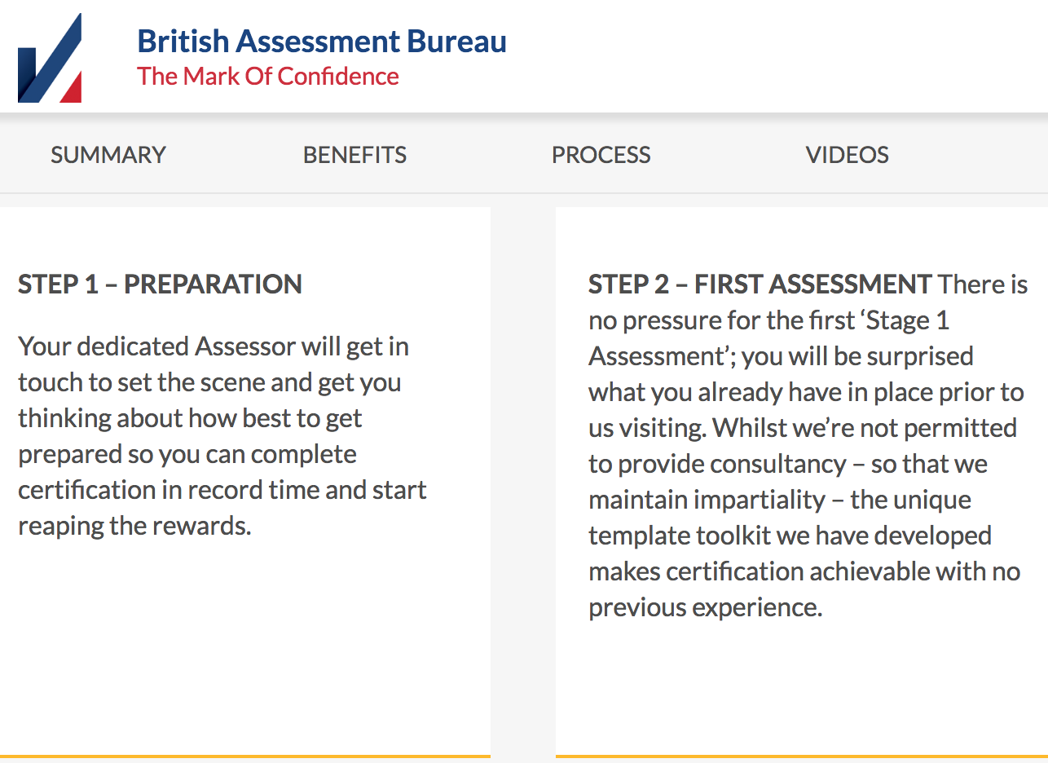This screenshot has width=1048, height=763.
Task: Click 'provide consultancy' text in Step 2
Action: [x=733, y=465]
